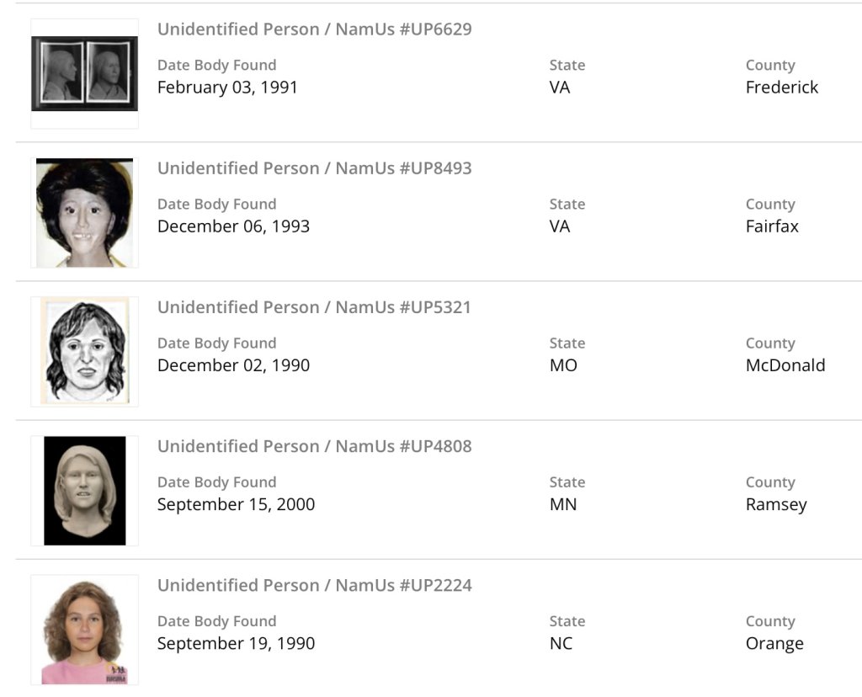Select the date December 06, 1993
862x697 pixels.
click(x=233, y=226)
